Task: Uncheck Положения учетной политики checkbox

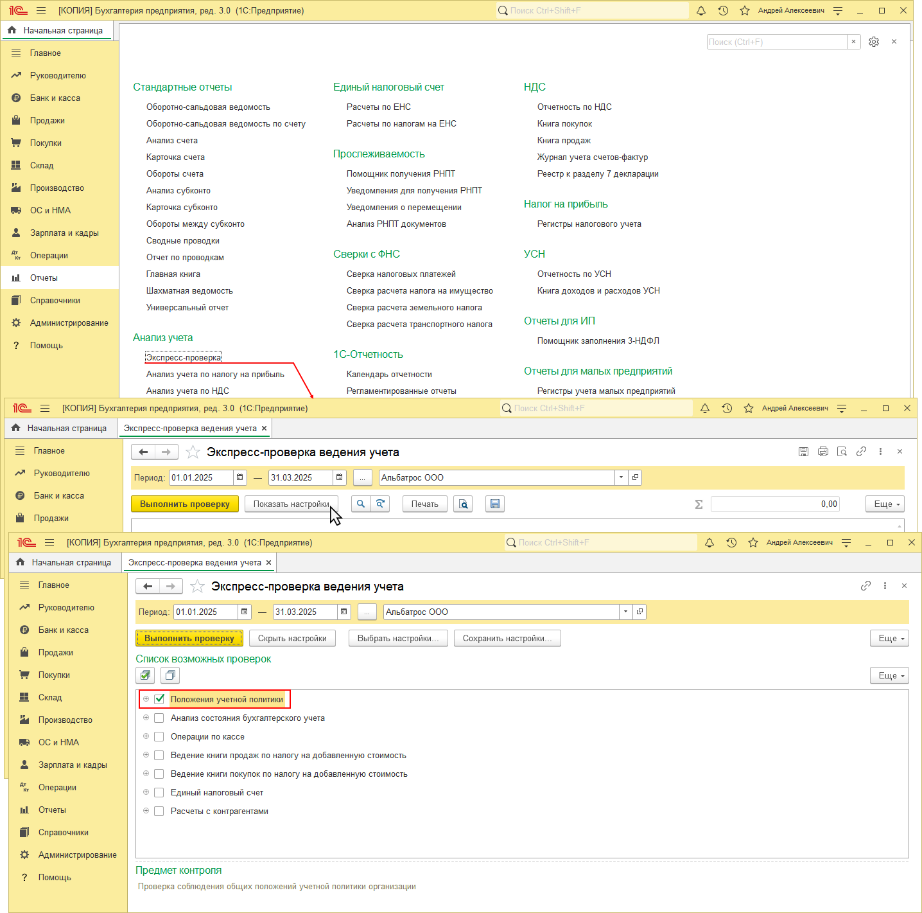Action: click(159, 699)
